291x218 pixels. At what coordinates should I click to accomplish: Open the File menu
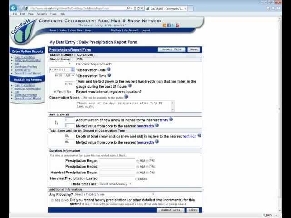pos(15,14)
